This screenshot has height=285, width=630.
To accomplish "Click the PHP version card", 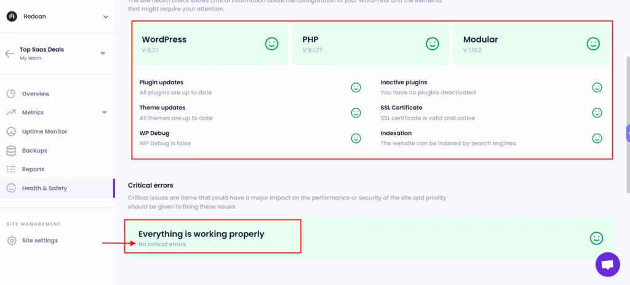I will click(x=370, y=44).
